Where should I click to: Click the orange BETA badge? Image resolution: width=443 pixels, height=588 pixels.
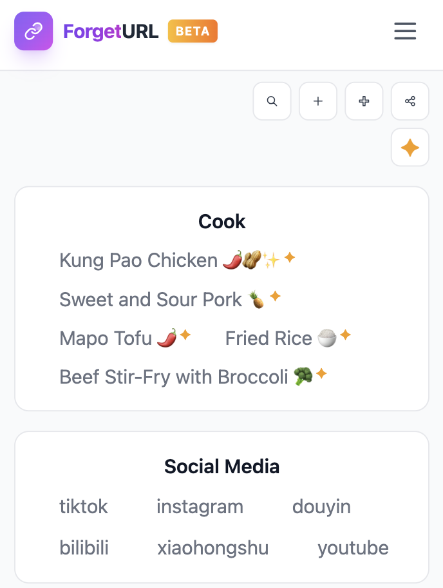(193, 30)
